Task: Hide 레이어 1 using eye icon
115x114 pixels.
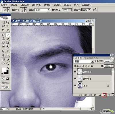Action: pos(75,78)
